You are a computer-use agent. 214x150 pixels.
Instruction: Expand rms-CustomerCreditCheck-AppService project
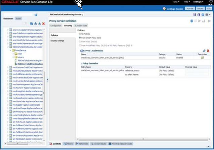pyautogui.click(x=8, y=67)
